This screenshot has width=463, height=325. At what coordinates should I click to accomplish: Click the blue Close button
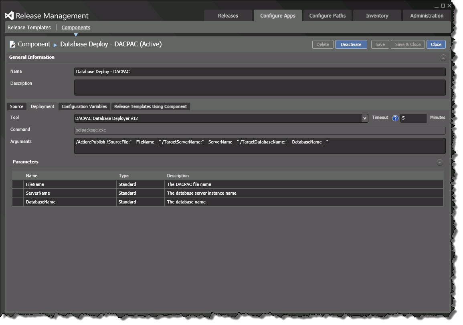(x=436, y=44)
